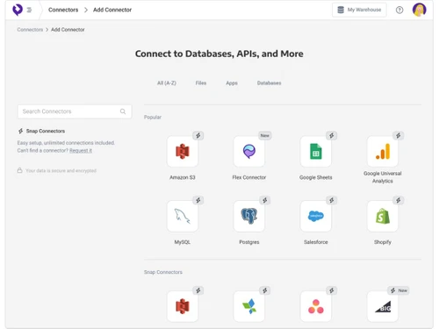Click the Amazon S3 label text
Viewport: 439px width, 329px height.
(183, 177)
